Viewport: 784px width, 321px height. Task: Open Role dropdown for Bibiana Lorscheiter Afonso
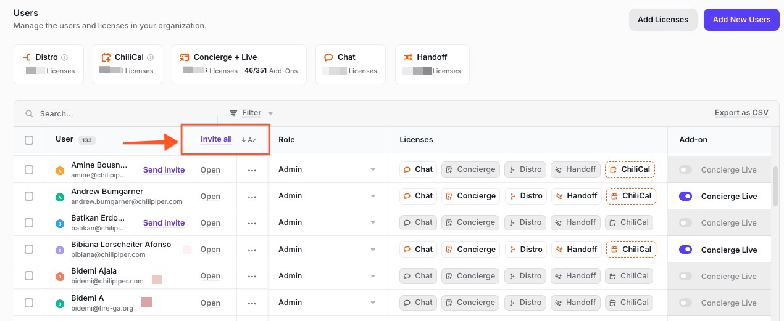(327, 249)
